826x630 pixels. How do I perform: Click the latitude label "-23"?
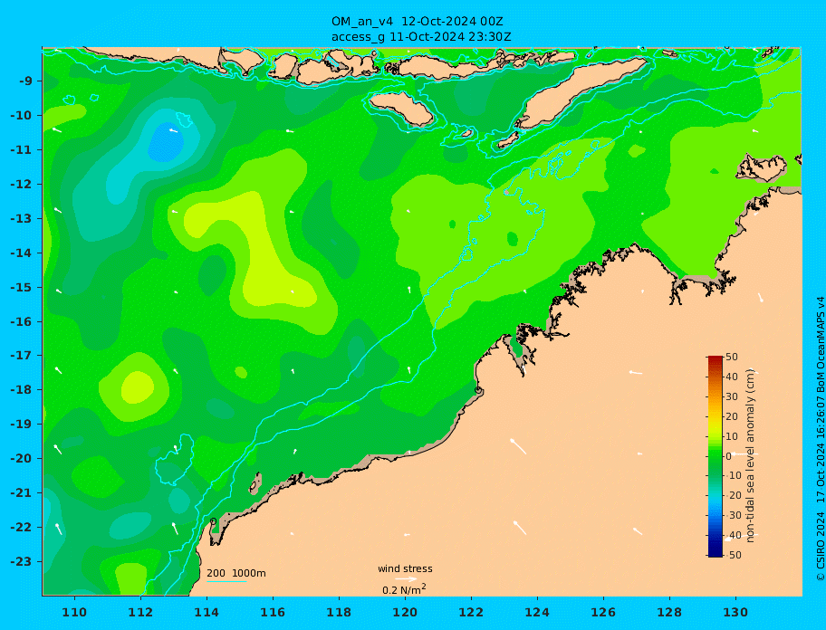[22, 561]
